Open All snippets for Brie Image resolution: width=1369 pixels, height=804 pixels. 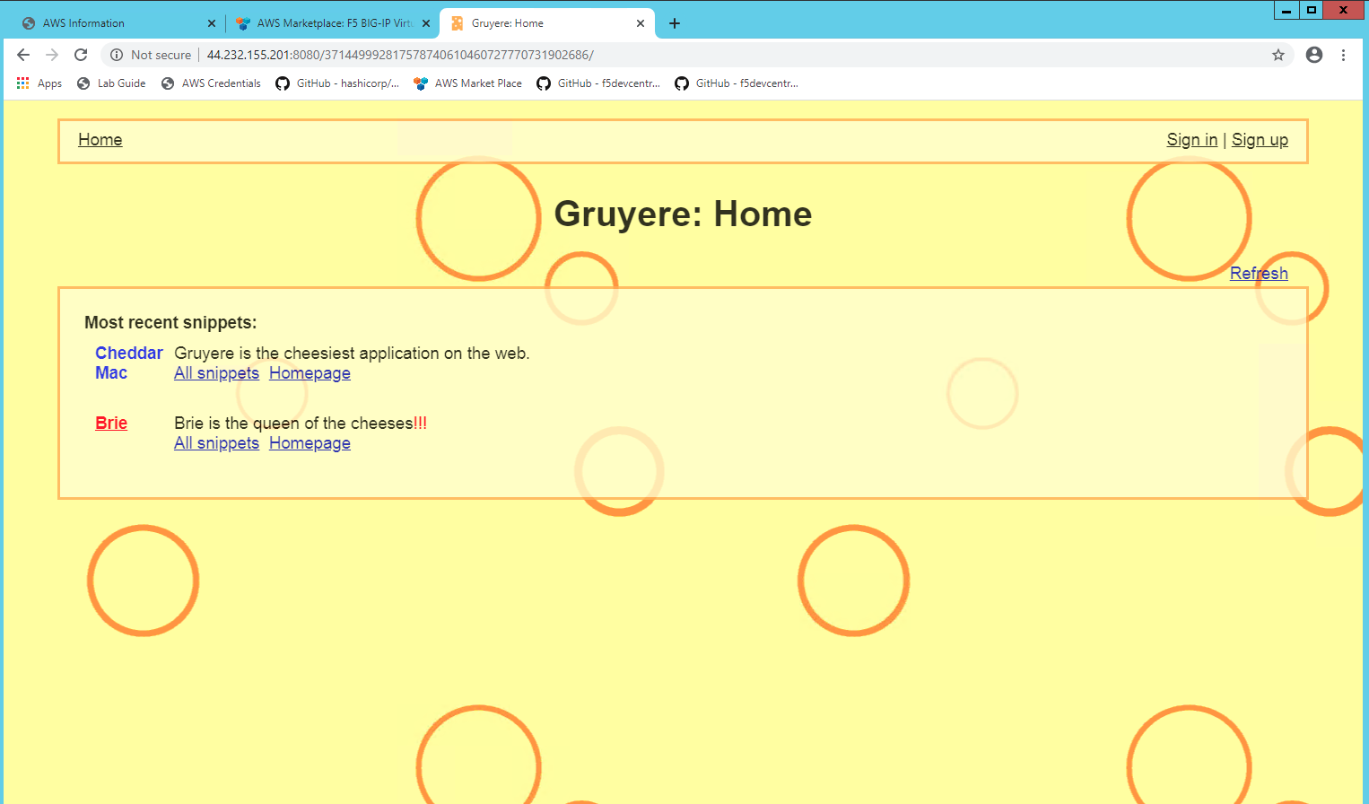[216, 443]
